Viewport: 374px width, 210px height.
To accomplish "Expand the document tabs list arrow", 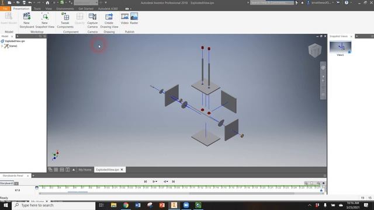I will [74, 170].
